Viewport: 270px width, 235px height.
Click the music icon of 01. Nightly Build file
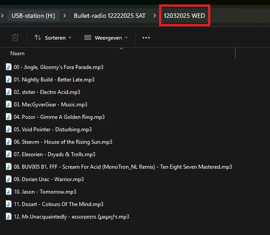coord(8,79)
